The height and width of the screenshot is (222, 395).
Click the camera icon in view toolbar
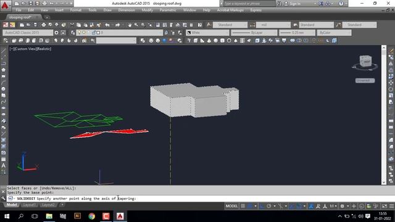tap(84, 41)
